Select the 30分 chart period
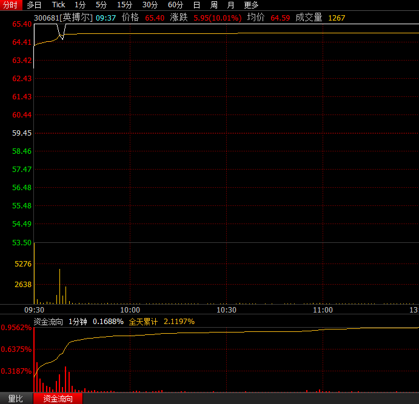 (x=150, y=5)
